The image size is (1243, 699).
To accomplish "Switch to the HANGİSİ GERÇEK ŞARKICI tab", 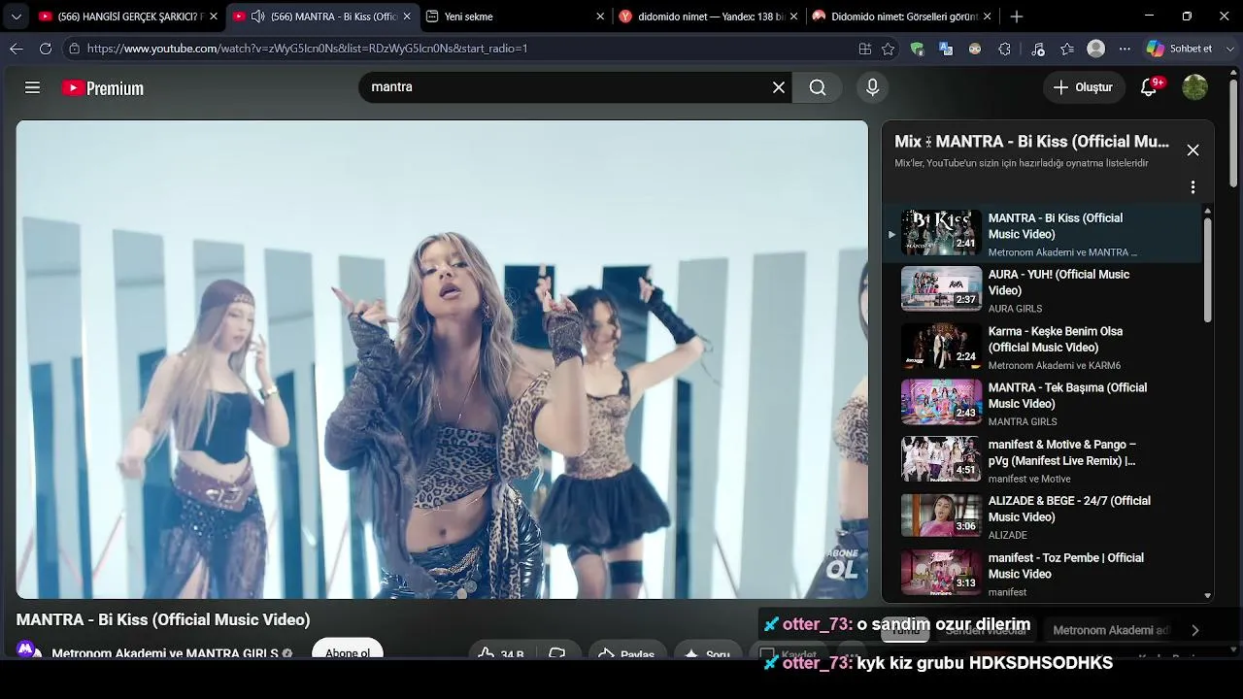I will [127, 17].
